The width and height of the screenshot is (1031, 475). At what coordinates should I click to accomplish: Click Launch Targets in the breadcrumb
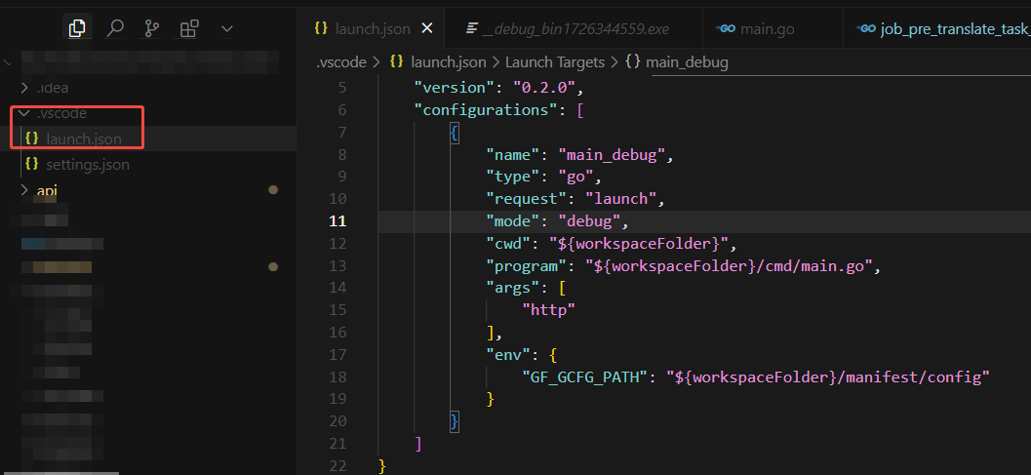click(x=555, y=62)
